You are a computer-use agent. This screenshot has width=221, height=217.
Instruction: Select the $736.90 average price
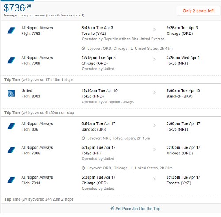pos(17,8)
